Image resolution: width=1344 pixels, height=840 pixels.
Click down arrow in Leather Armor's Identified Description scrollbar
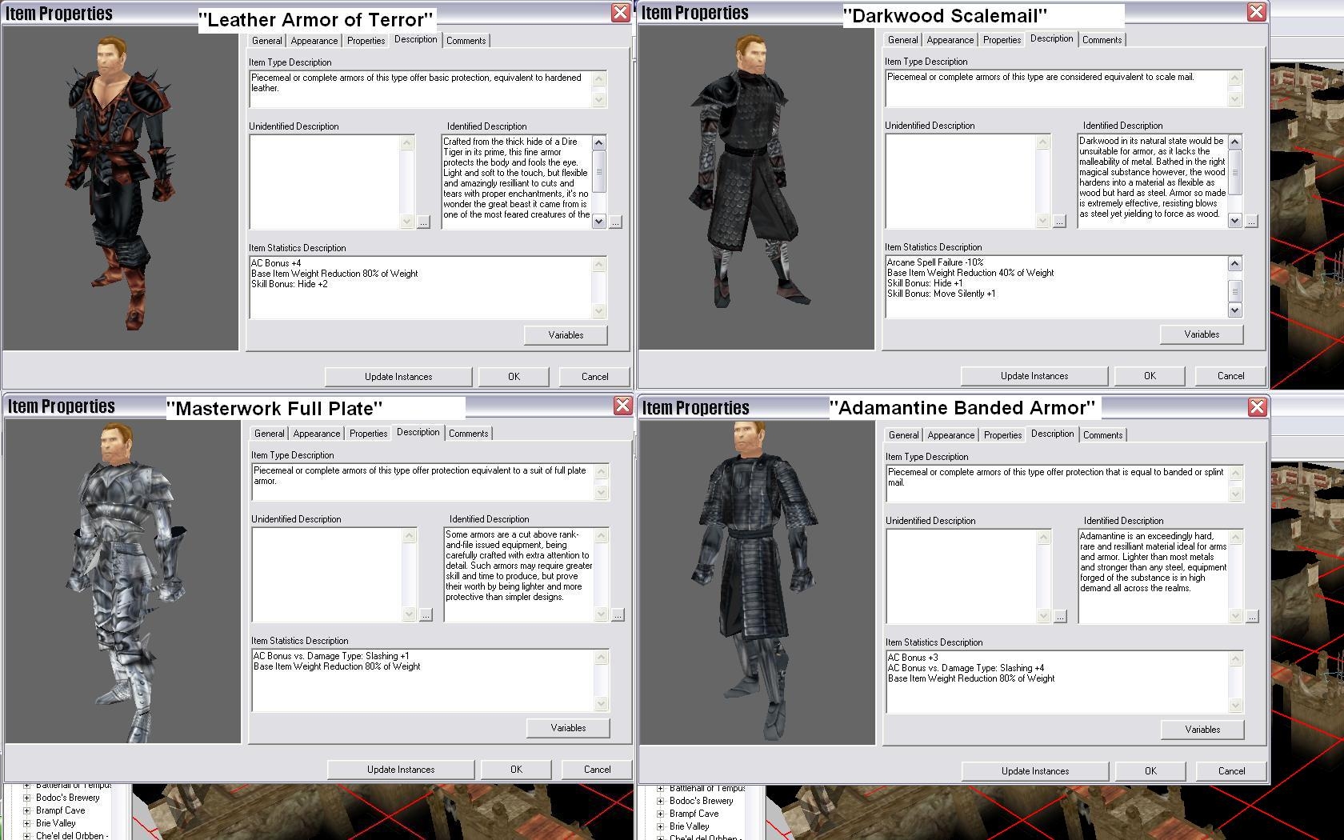click(598, 222)
